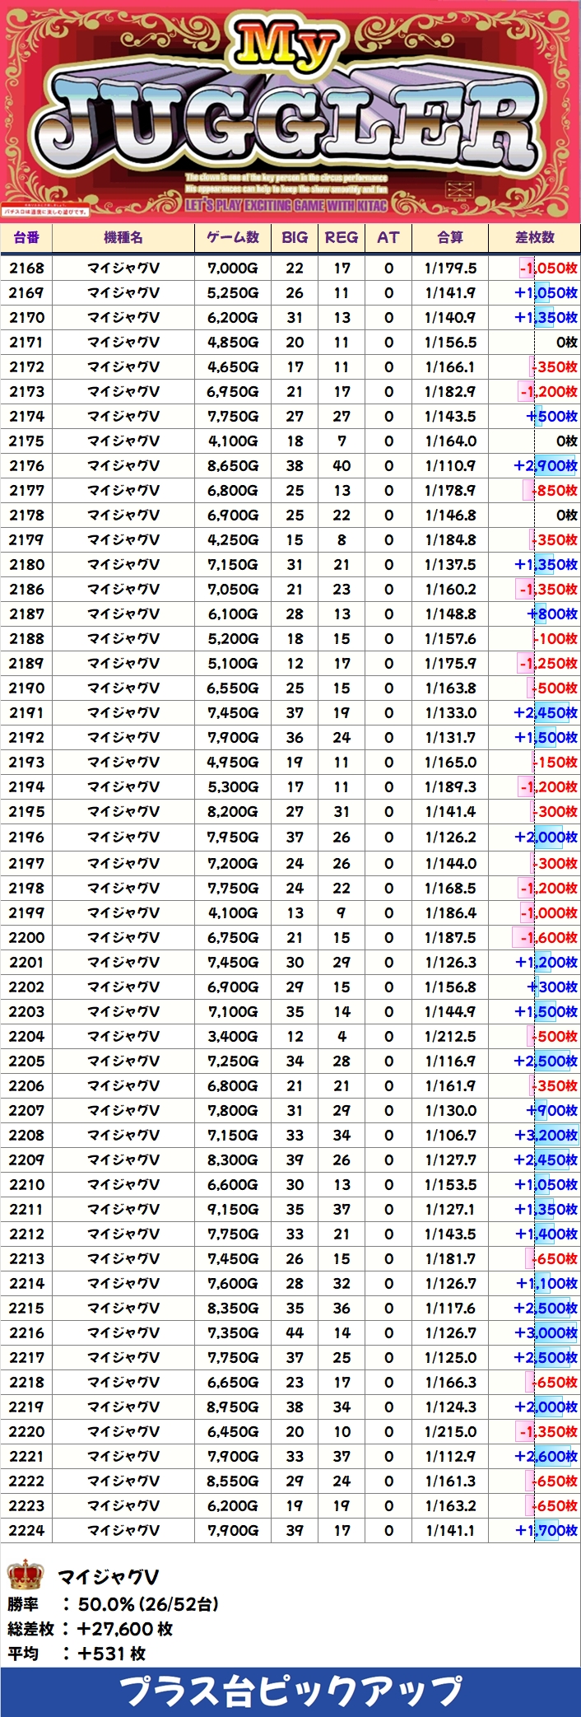Click 8,650G game count in row 2176
581x1717 pixels.
[x=233, y=465]
